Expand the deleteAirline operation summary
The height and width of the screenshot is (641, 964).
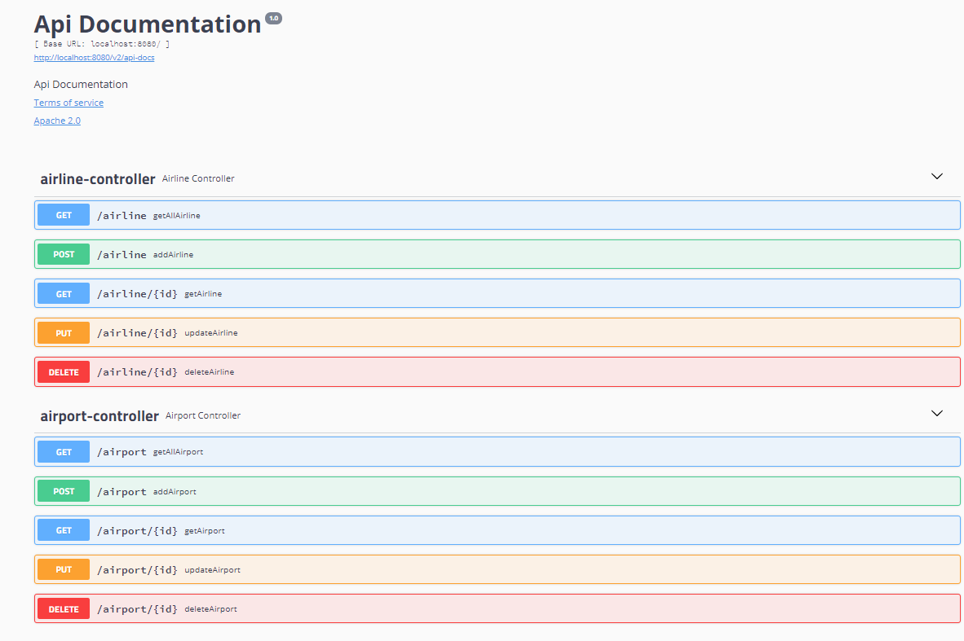[x=497, y=372]
